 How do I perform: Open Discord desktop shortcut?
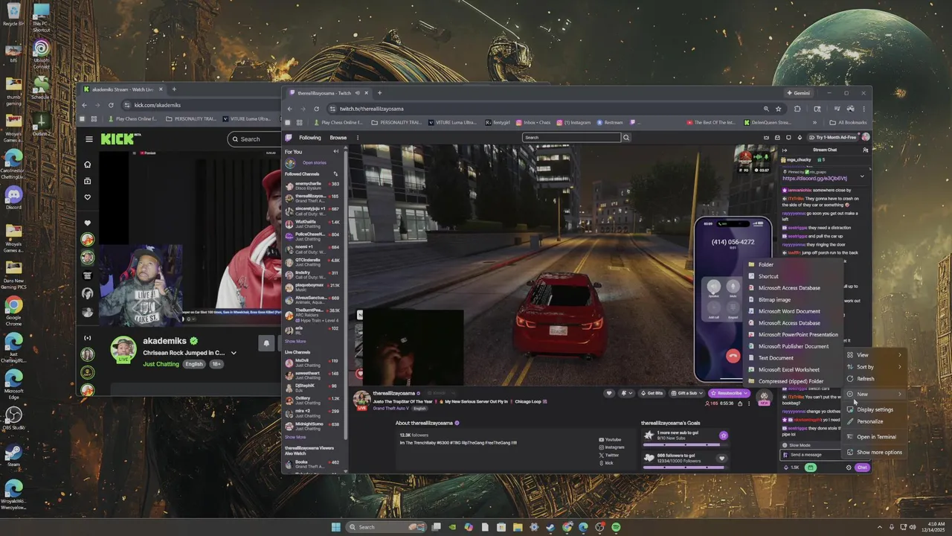[x=13, y=197]
